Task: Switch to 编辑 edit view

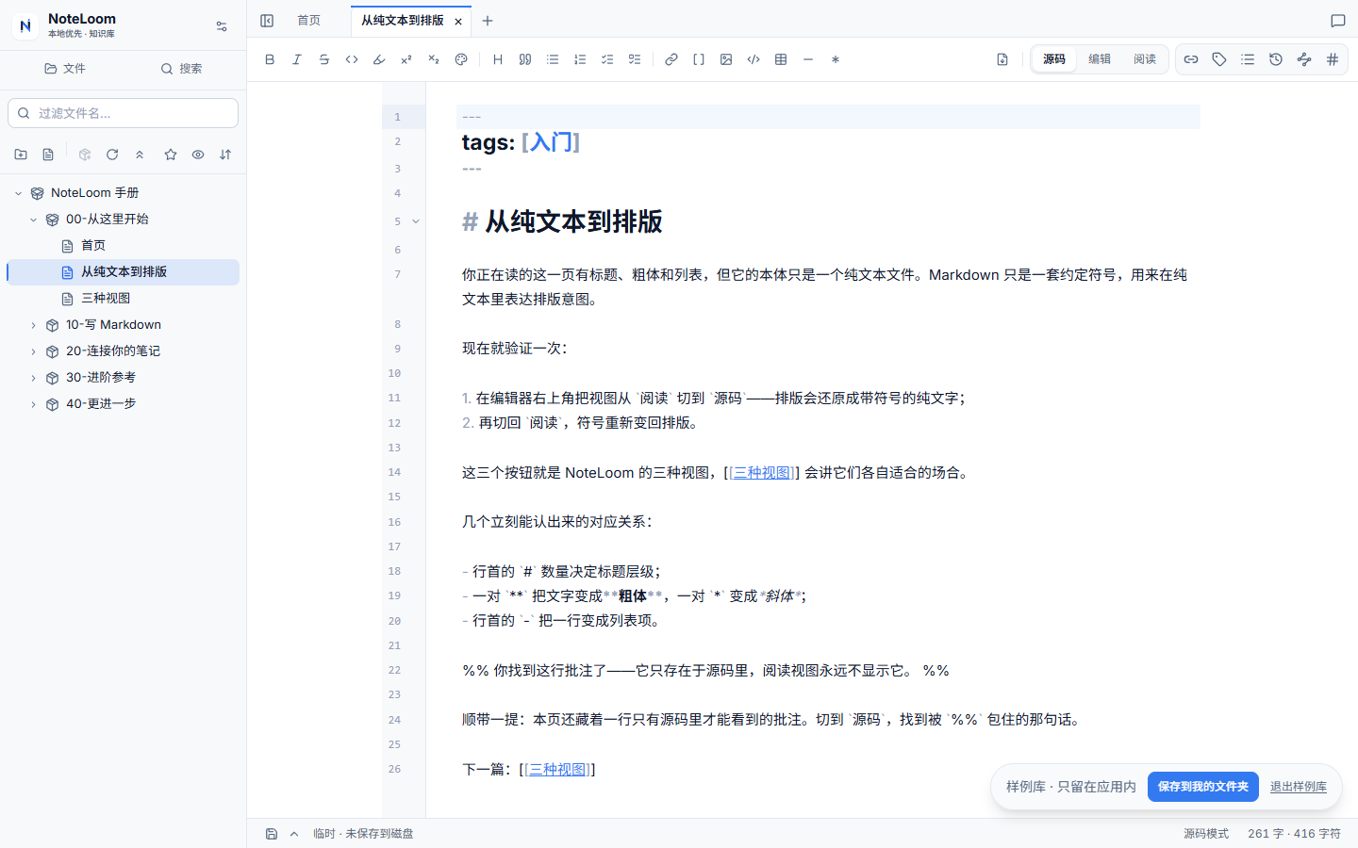Action: (x=1100, y=59)
